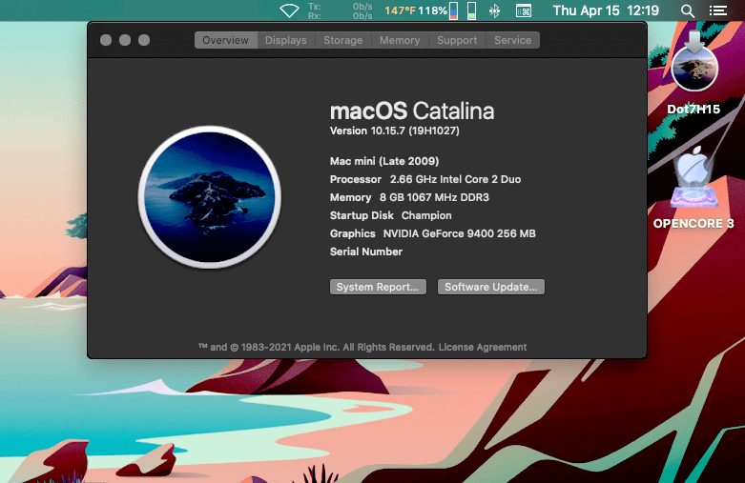Image resolution: width=745 pixels, height=483 pixels.
Task: Click the Startup Disk Champion value
Action: [x=426, y=215]
